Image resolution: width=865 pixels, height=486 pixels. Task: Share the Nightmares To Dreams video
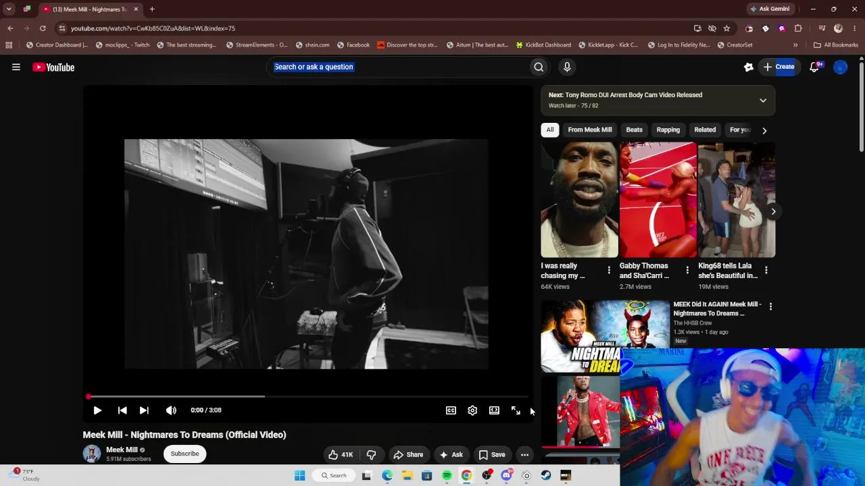point(408,455)
